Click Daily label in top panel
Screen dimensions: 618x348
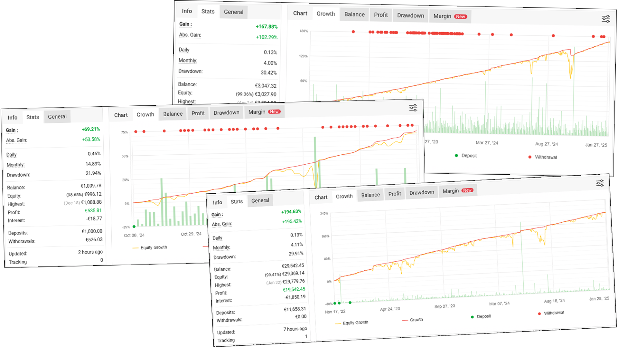184,50
